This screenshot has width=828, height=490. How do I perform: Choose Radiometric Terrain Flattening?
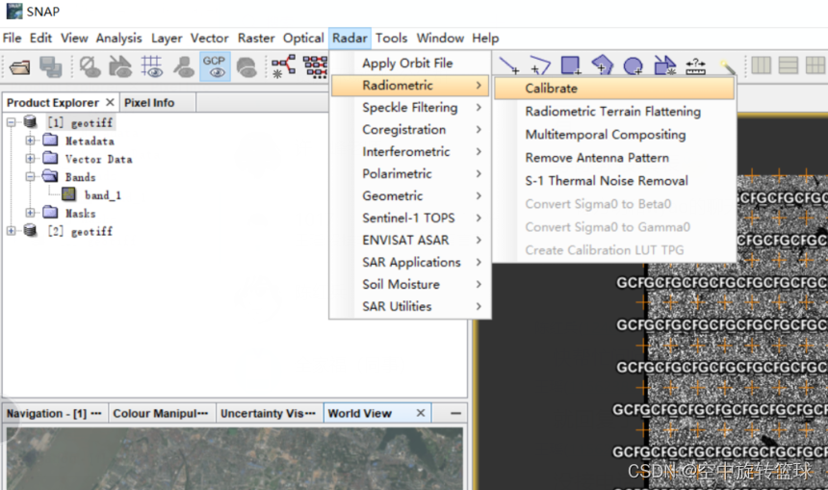point(614,112)
